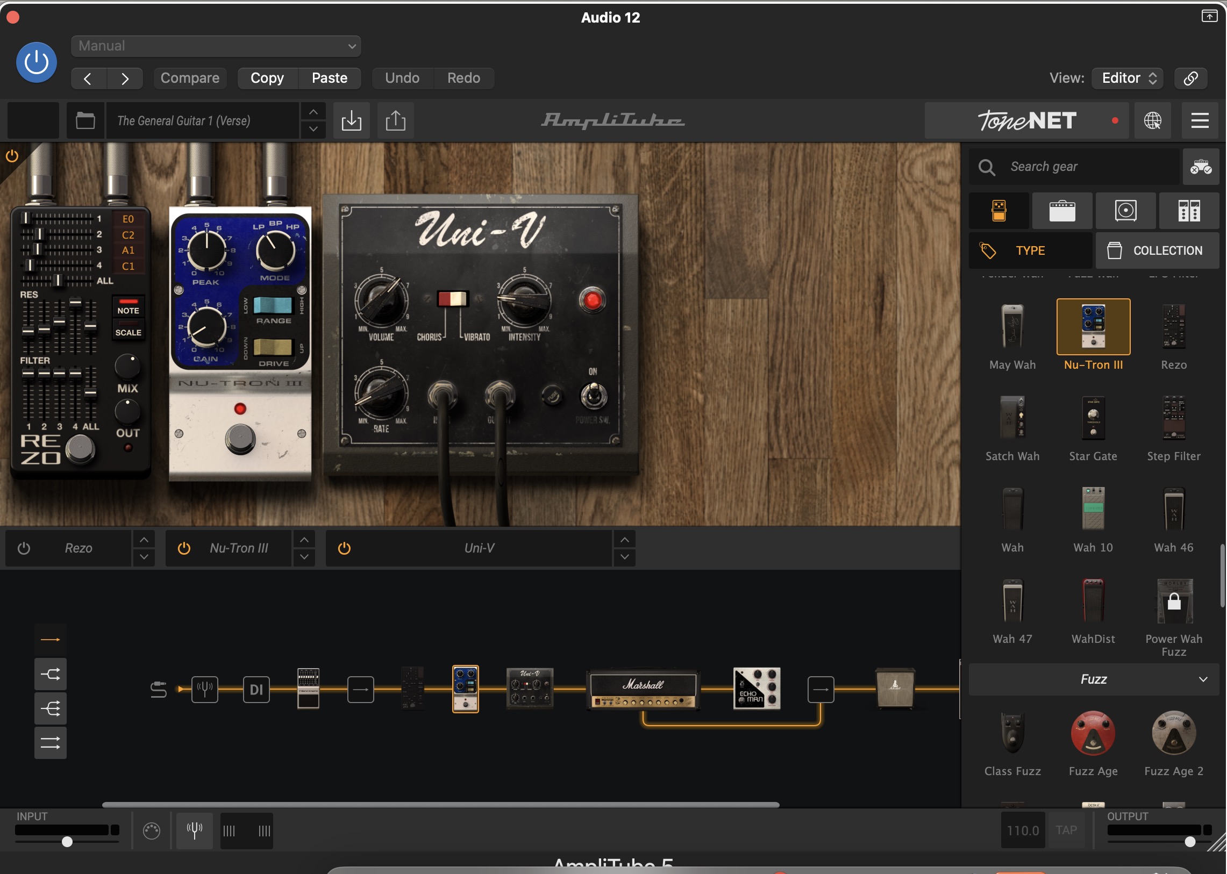Toggle Rezo slot power button
Screen dimensions: 1227x874
(24, 548)
